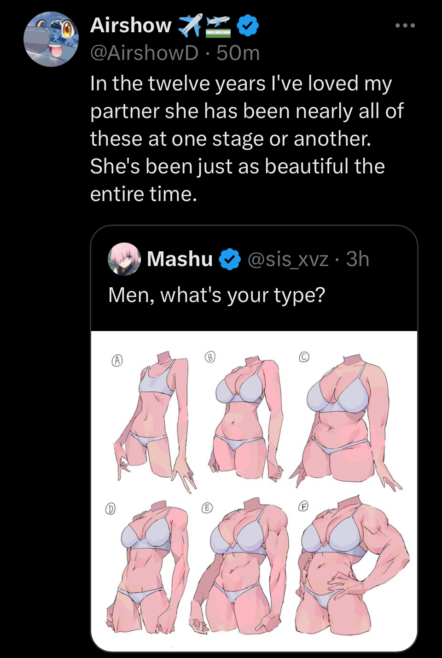
Task: Click the airplane emoji in display name
Action: point(190,25)
